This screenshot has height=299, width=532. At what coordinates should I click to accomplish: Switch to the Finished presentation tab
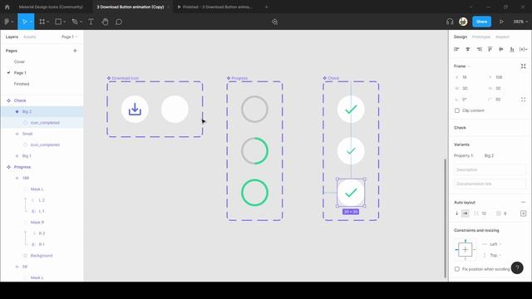pos(215,7)
